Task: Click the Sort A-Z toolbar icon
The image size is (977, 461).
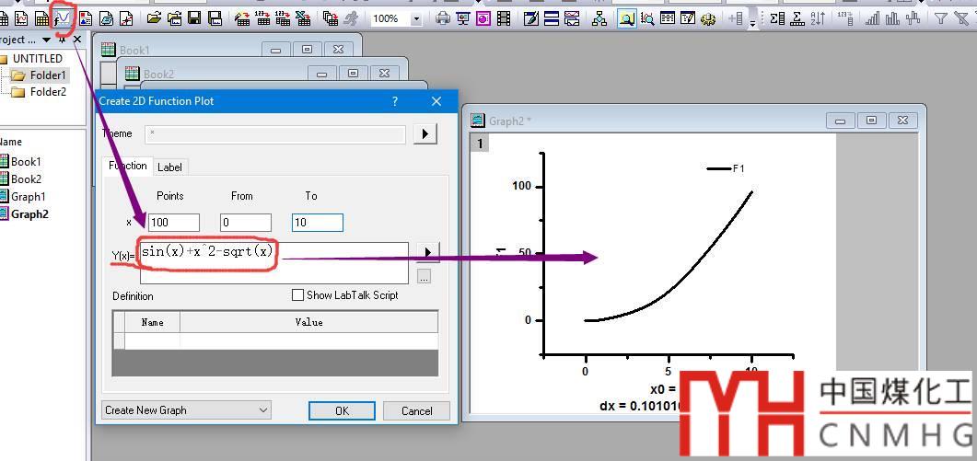Action: pos(818,17)
